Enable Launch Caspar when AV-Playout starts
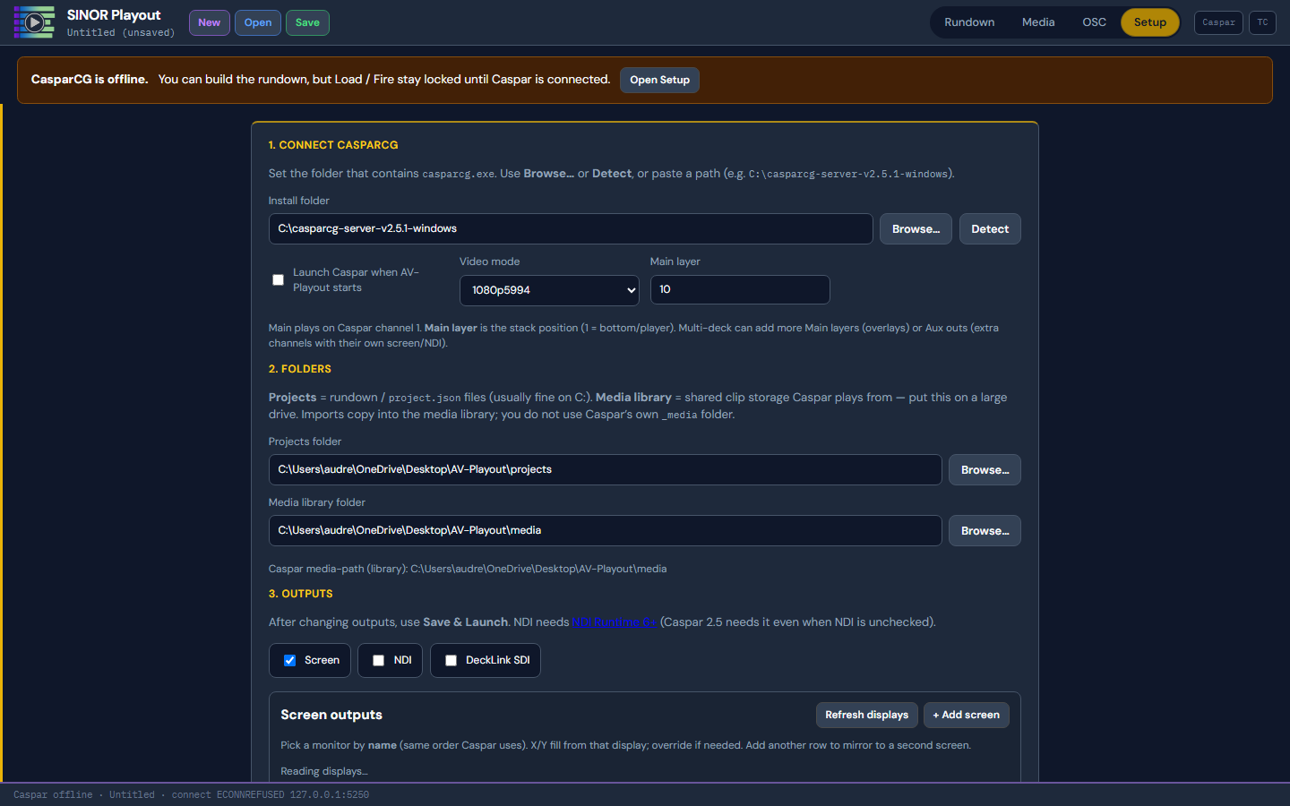 pos(278,280)
